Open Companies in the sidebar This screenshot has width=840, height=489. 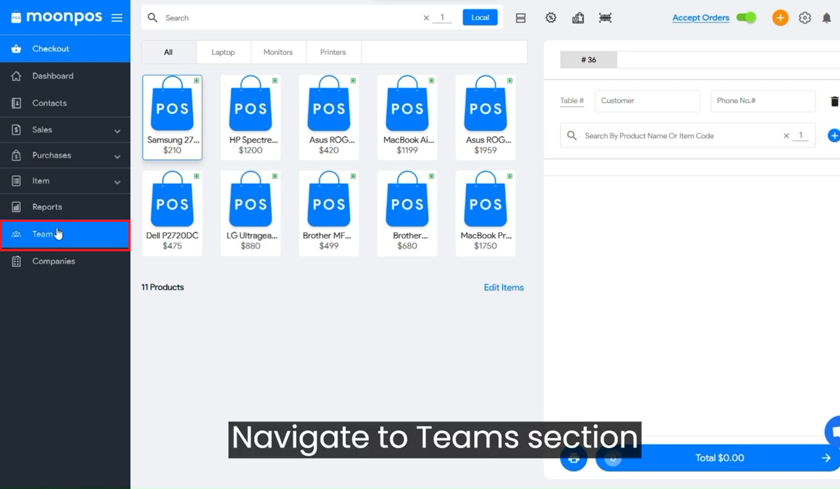click(65, 261)
